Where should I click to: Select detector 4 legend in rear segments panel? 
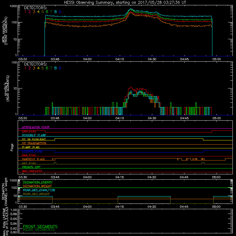pyautogui.click(x=38, y=68)
